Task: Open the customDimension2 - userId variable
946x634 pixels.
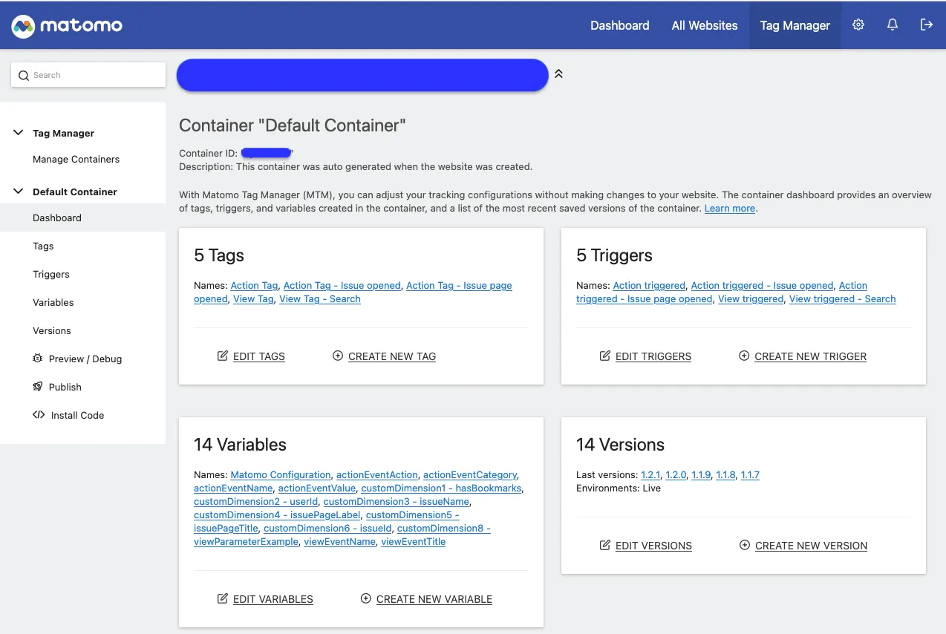Action: click(x=255, y=501)
